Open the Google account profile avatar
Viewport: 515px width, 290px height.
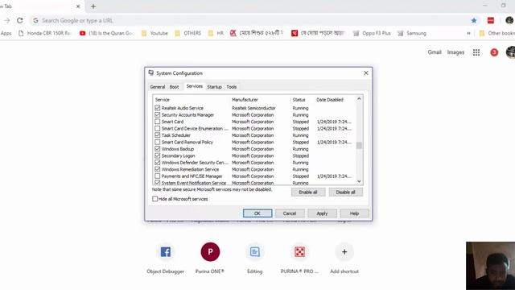[x=511, y=52]
